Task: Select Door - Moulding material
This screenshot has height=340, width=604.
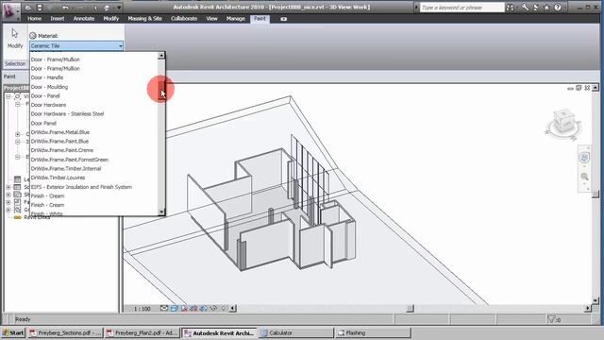Action: point(49,87)
